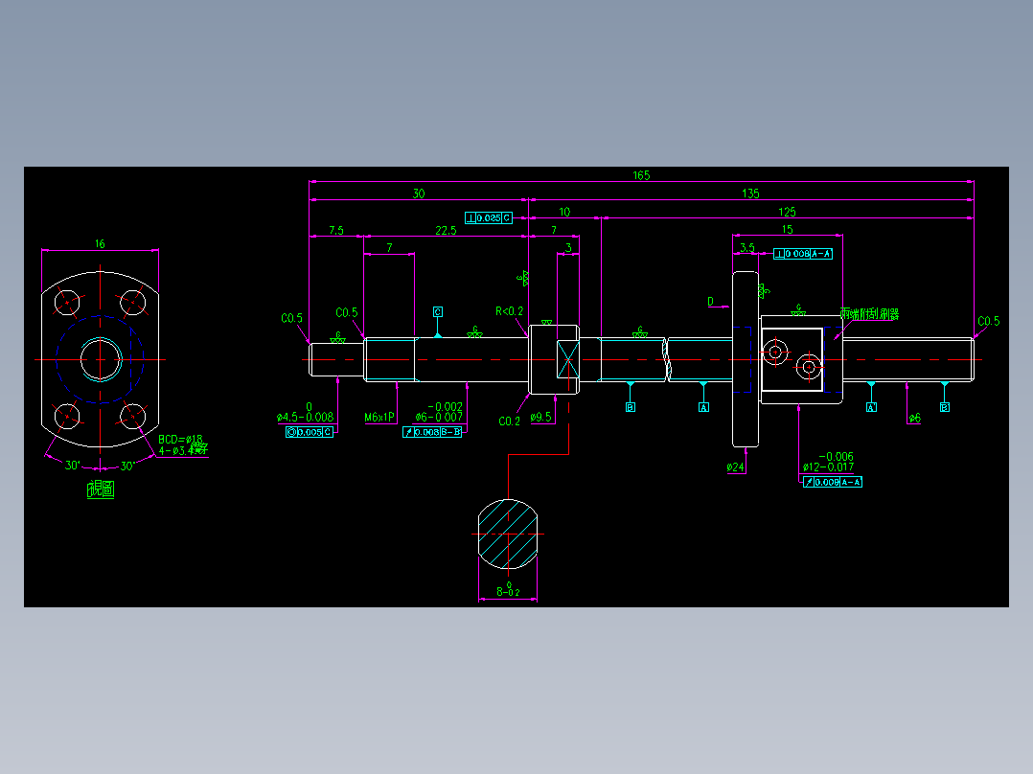Click the "ø6-0.007" diameter tolerance text
Image resolution: width=1033 pixels, height=774 pixels.
click(x=439, y=417)
